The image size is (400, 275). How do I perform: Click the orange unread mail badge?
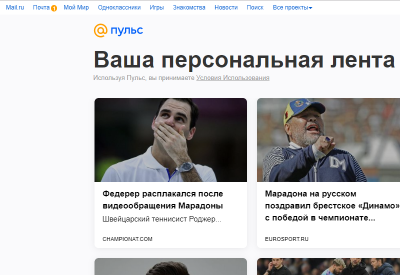(54, 8)
